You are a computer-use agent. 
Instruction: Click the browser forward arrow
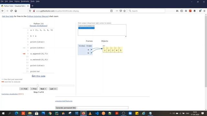[7, 11]
